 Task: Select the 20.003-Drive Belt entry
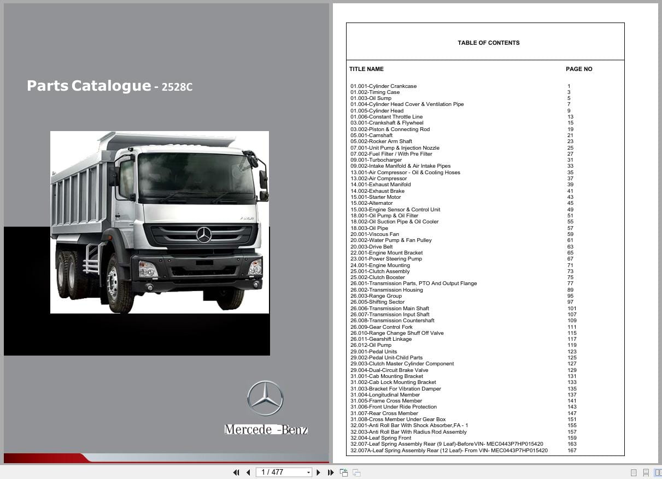point(371,247)
